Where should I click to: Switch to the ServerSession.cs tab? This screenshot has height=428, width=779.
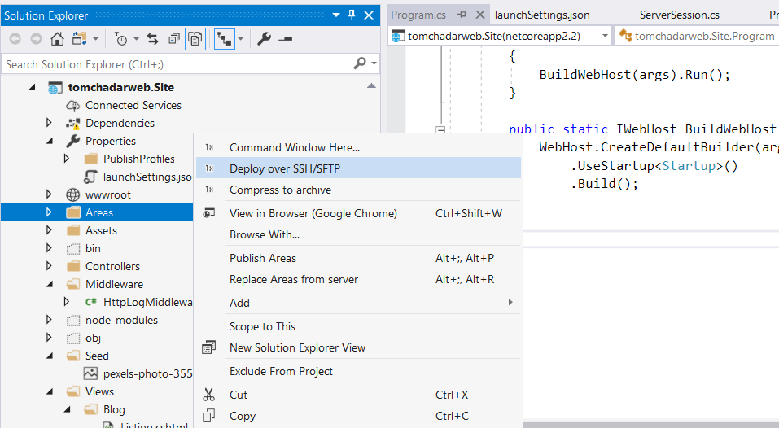[679, 15]
